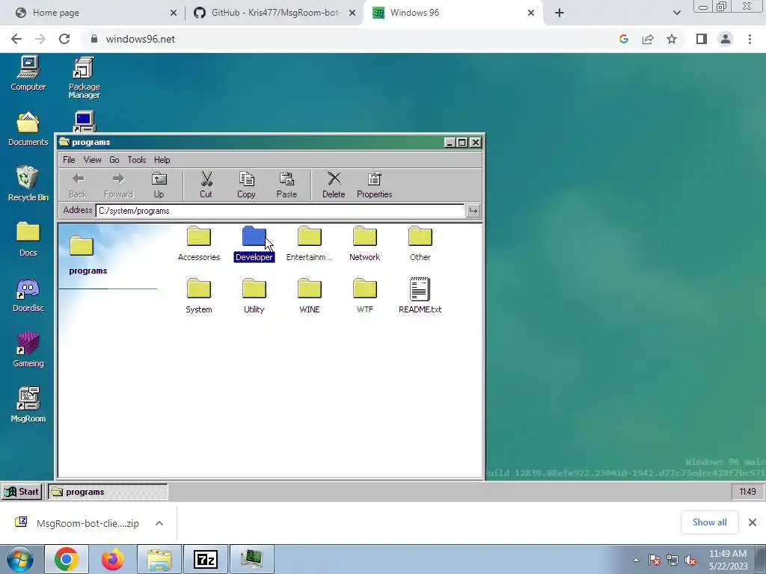Bookmark this page with the star
The image size is (766, 574).
[672, 39]
